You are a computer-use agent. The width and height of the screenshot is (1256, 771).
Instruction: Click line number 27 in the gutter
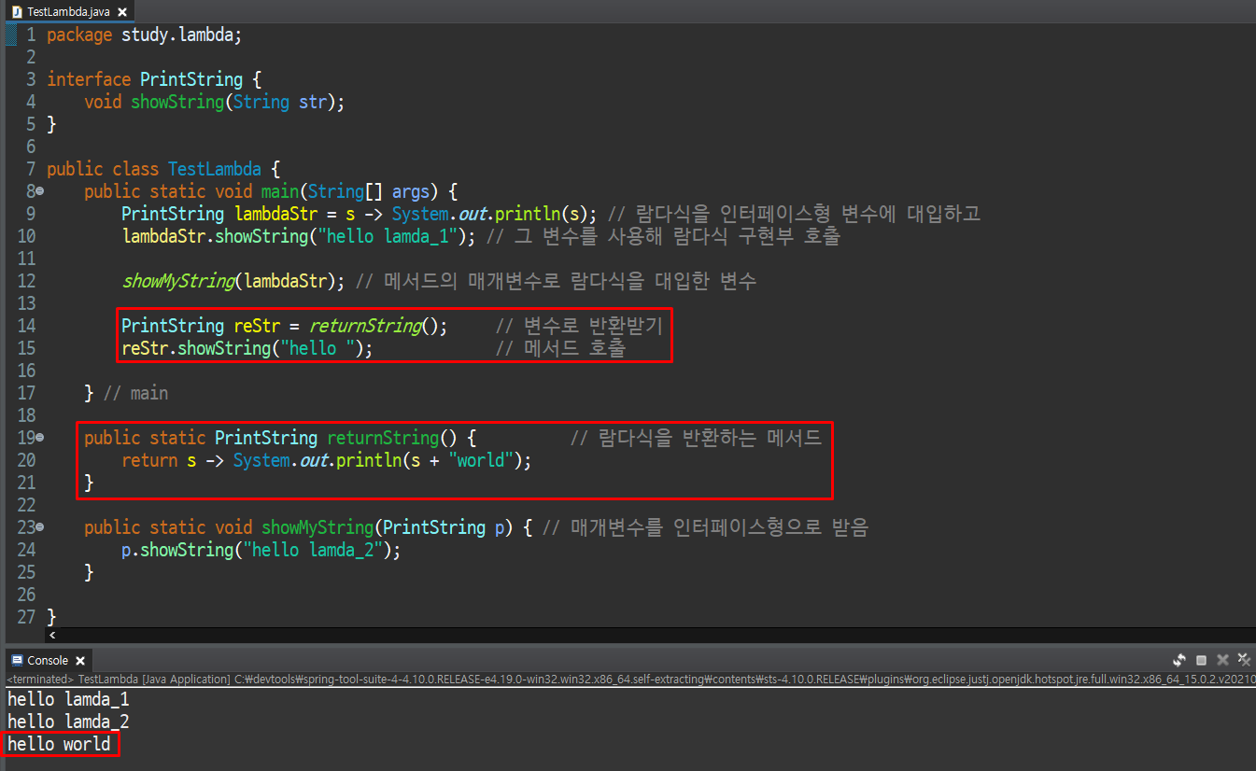point(26,617)
